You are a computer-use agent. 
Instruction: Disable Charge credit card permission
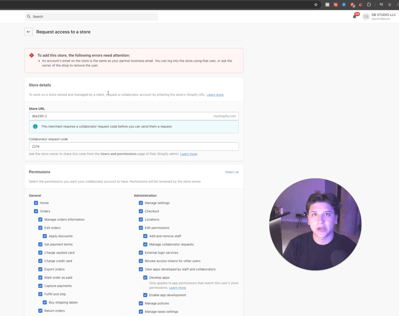pos(40,261)
